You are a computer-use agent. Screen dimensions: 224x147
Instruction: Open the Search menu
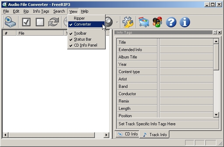[59, 11]
